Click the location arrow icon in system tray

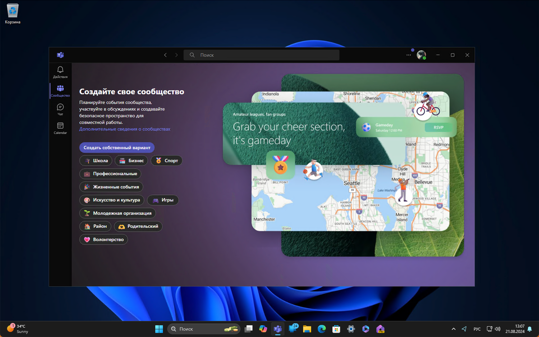[464, 329]
